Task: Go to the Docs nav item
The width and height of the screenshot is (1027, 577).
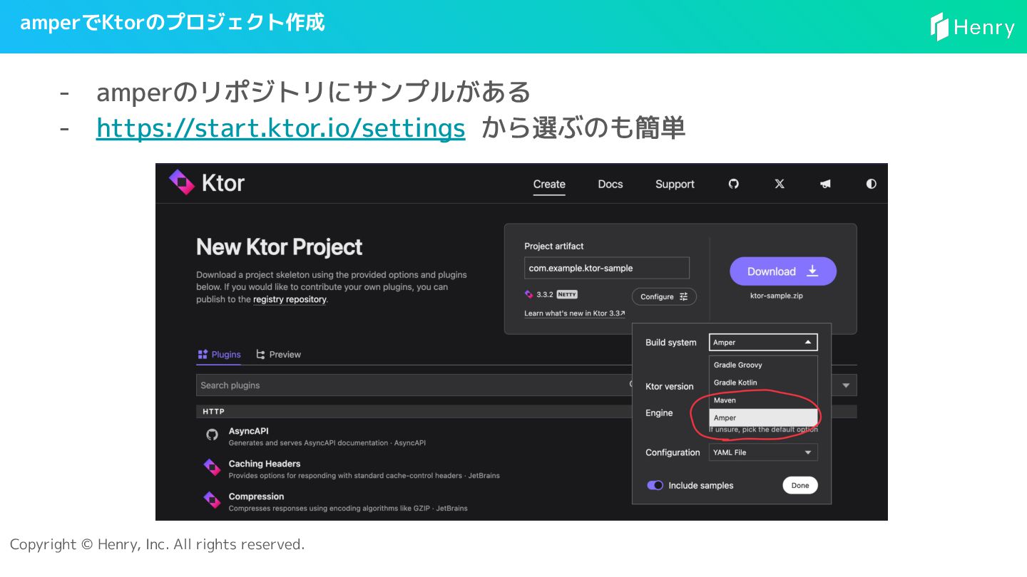Action: (610, 184)
